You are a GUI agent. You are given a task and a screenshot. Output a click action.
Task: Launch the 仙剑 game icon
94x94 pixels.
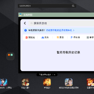69,82
